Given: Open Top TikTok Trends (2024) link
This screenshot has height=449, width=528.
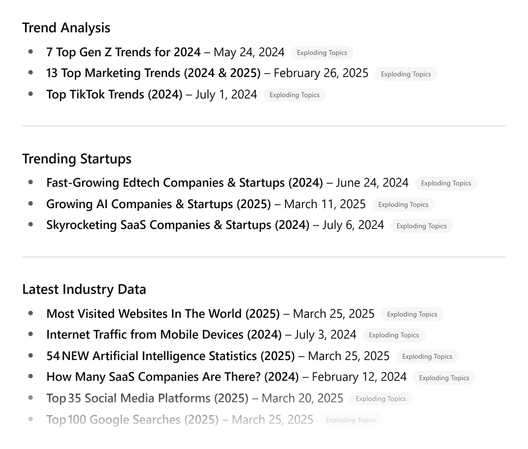Looking at the screenshot, I should coord(114,95).
